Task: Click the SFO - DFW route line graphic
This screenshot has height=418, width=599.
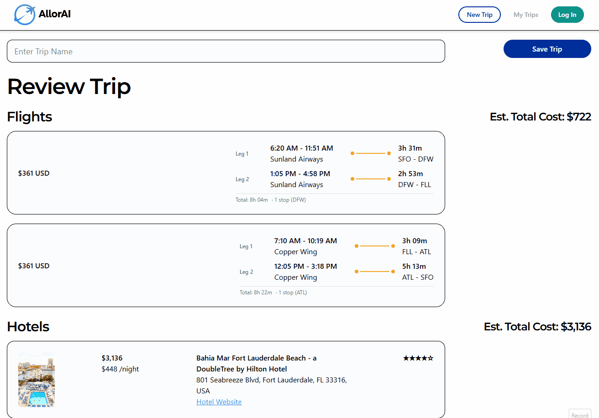Action: (x=371, y=153)
